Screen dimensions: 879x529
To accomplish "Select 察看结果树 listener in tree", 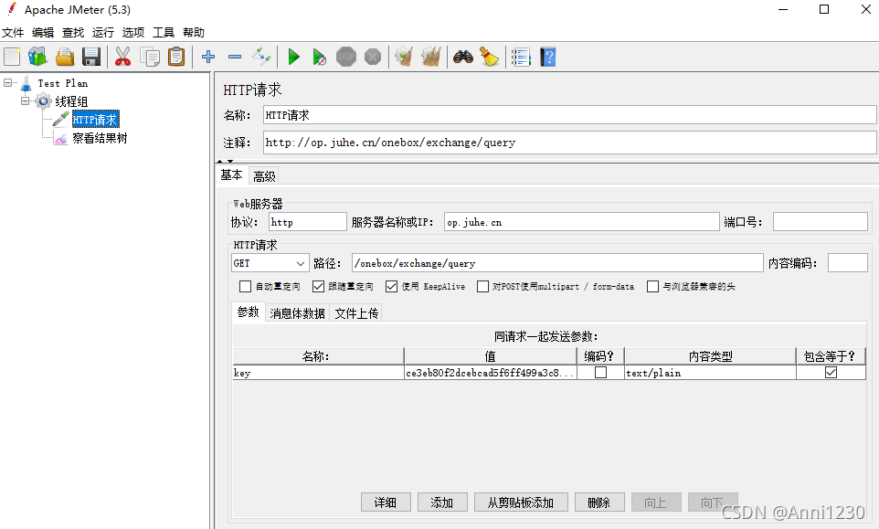I will coord(100,138).
